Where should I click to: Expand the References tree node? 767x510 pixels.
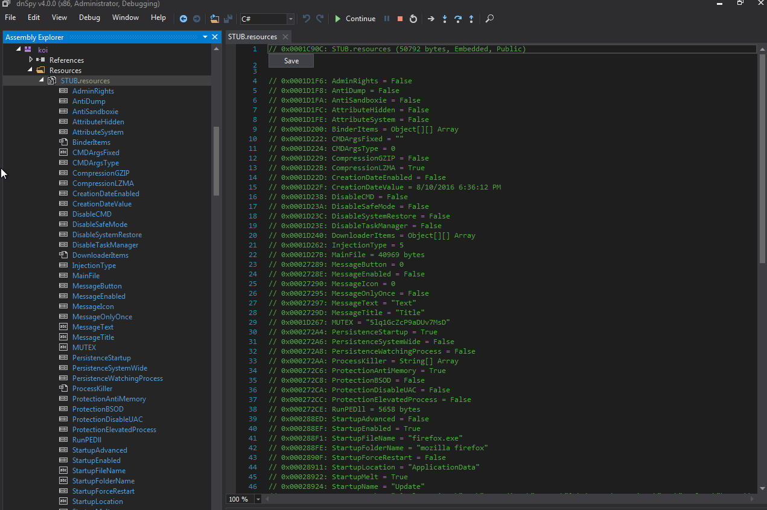coord(31,60)
